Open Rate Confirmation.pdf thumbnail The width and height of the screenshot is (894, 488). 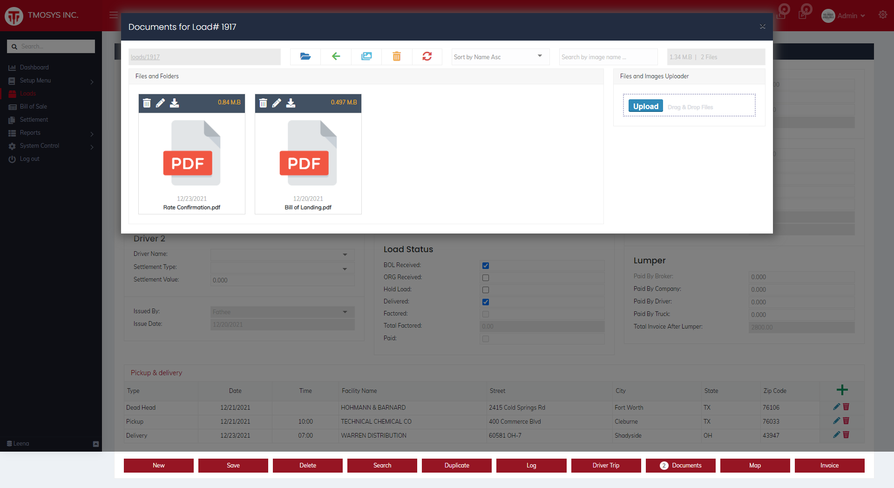[192, 153]
